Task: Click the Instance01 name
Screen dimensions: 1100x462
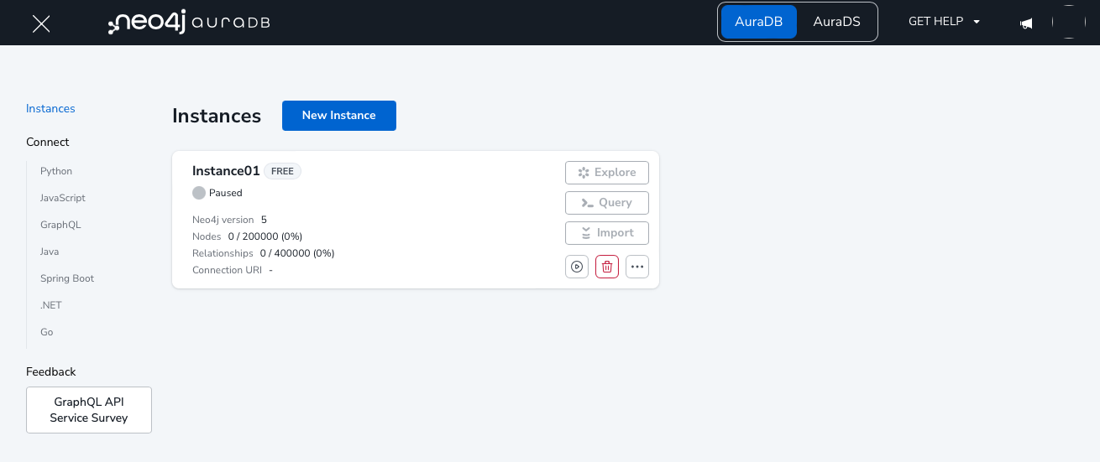Action: point(226,171)
